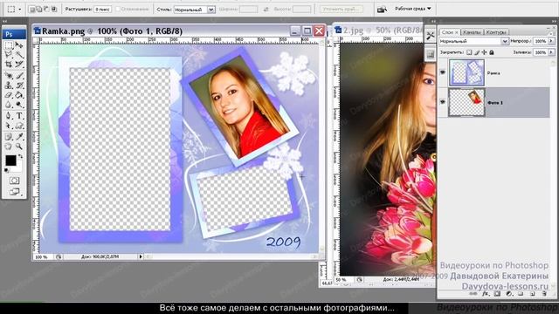Choose New Selection mode in the options bar
Viewport: 559px width, 314px height.
[x=32, y=10]
